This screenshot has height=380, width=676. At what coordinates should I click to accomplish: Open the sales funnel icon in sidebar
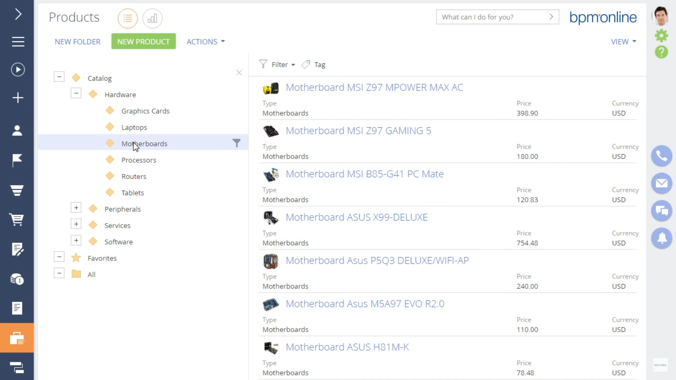[x=17, y=190]
